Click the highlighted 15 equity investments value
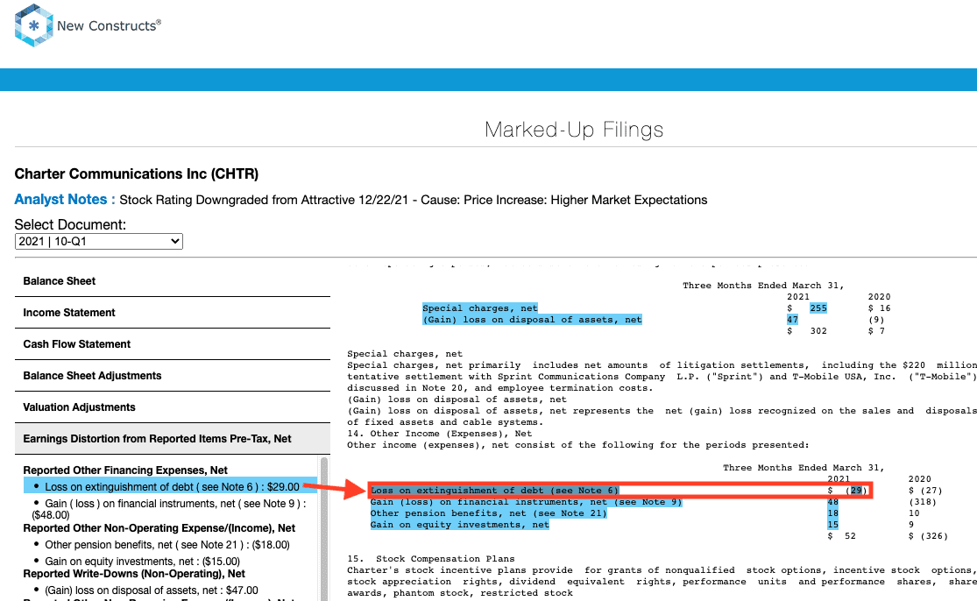The image size is (977, 601). 833,525
